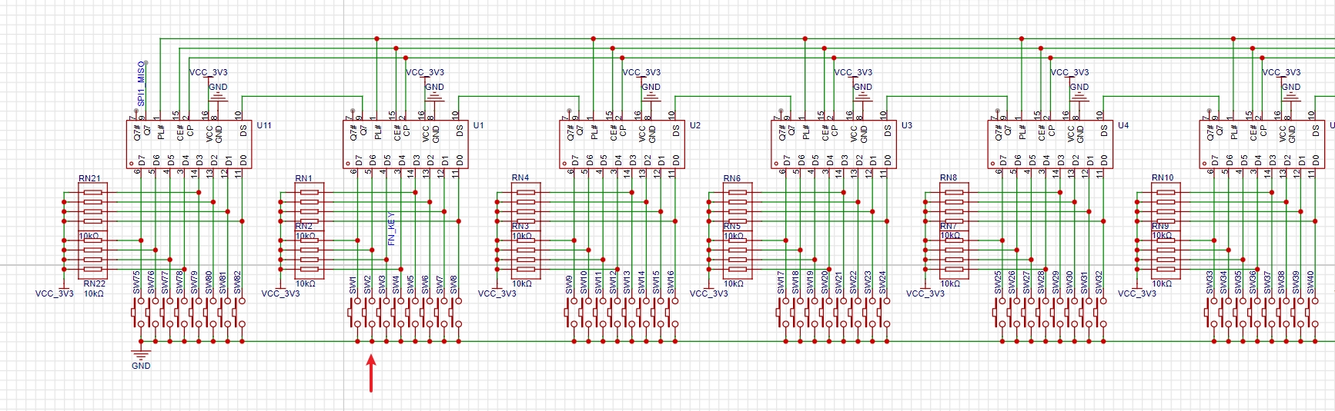
Task: Click the VCC_3V3 label above U11
Action: click(209, 72)
